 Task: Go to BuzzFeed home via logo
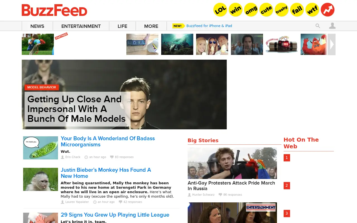54,10
